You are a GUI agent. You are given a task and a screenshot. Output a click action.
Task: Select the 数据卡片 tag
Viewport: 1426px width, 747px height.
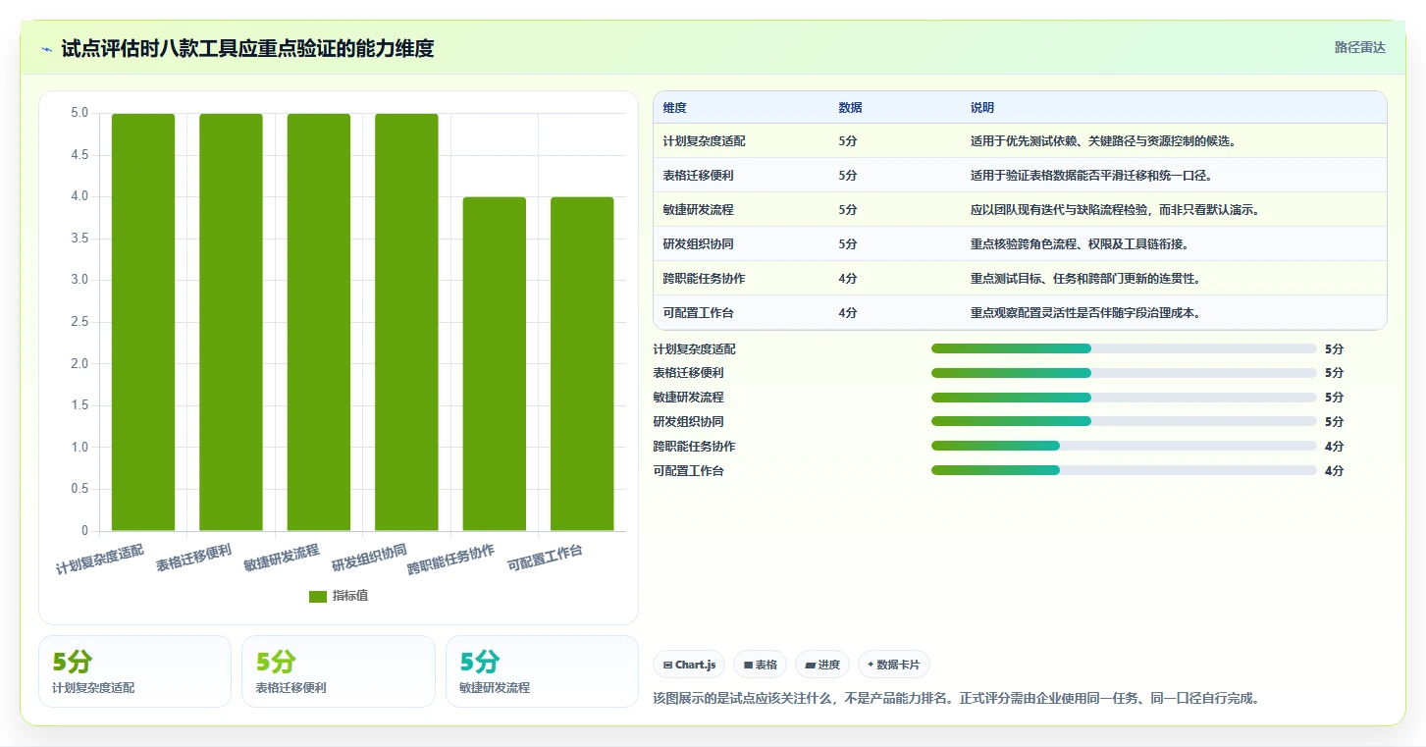(x=893, y=665)
